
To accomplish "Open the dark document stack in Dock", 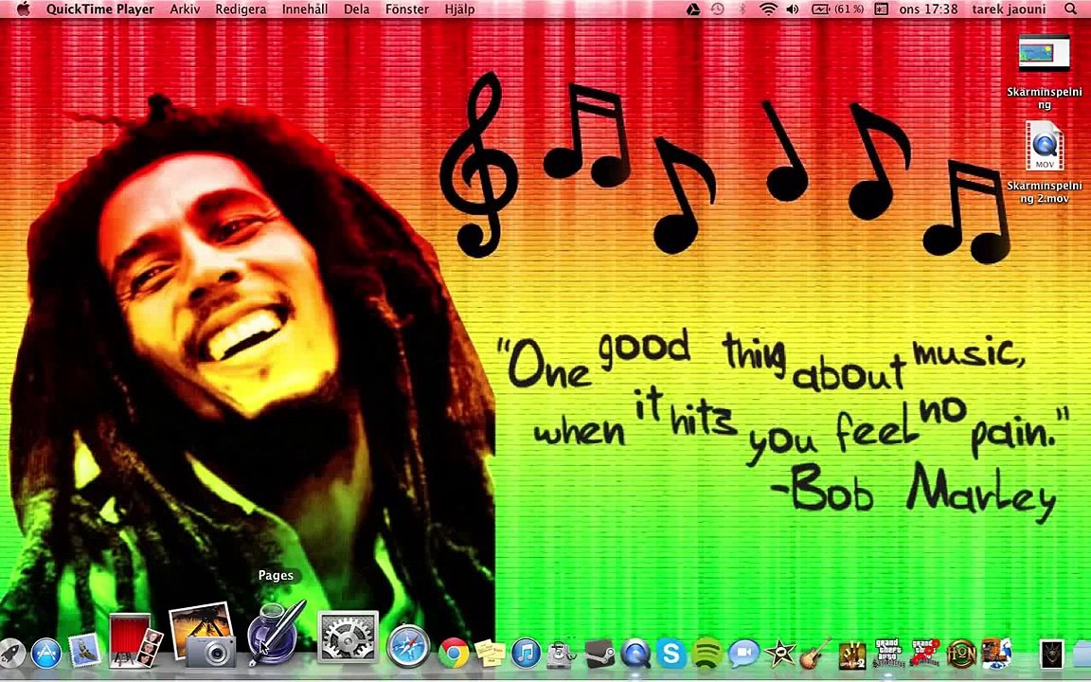I will 1052,655.
